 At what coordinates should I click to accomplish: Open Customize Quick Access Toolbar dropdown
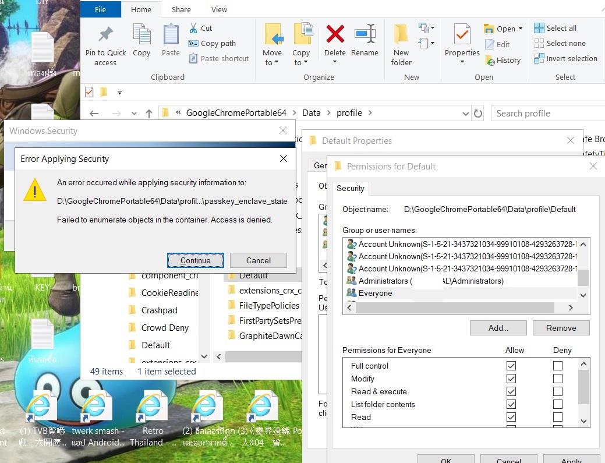point(119,93)
